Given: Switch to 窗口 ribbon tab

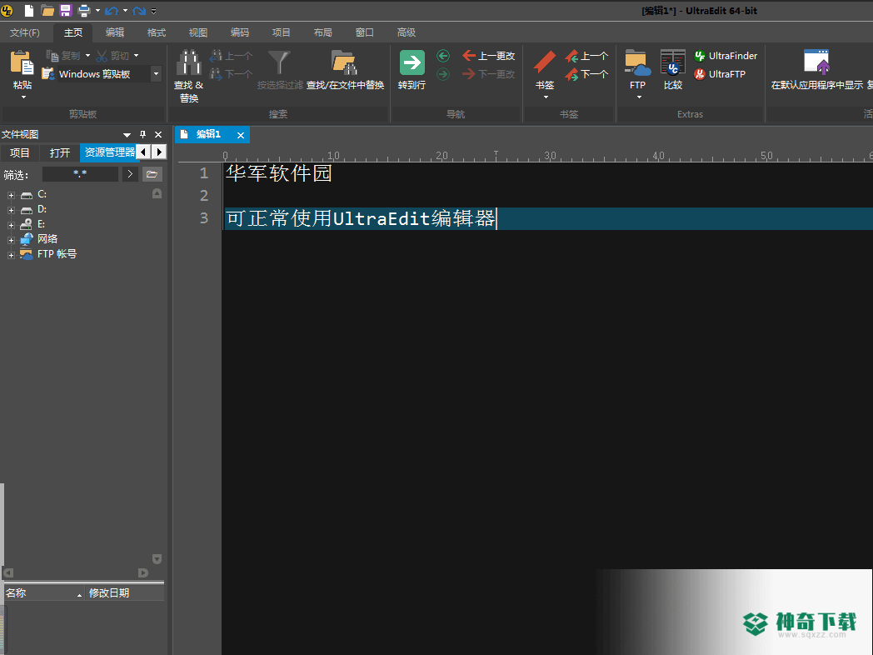Looking at the screenshot, I should (365, 32).
